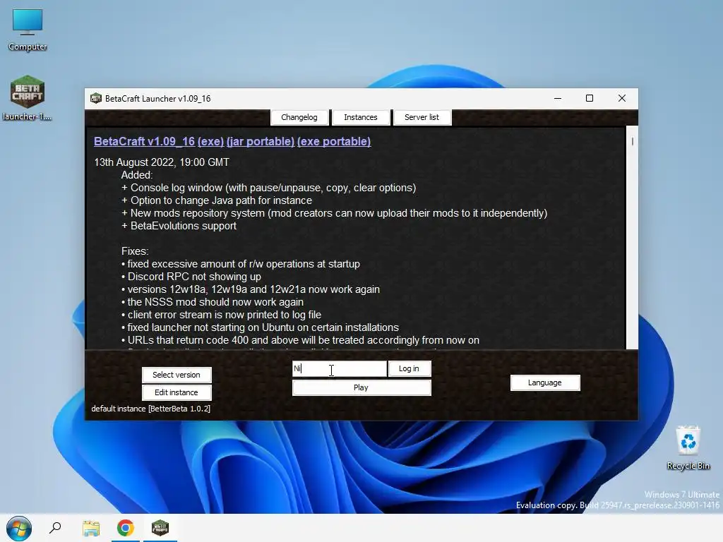Open the Computer desktop icon
The width and height of the screenshot is (723, 542).
28,30
